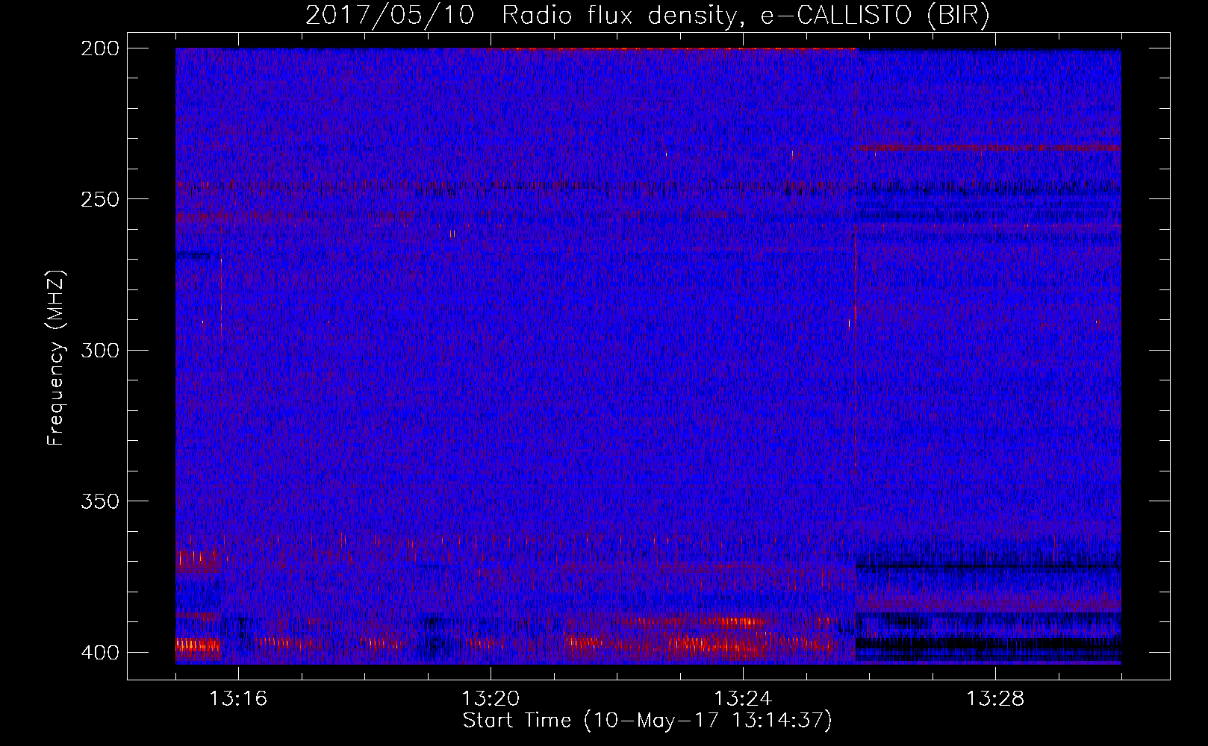Click the 200 frequency tick label
The width and height of the screenshot is (1208, 746).
[x=100, y=48]
